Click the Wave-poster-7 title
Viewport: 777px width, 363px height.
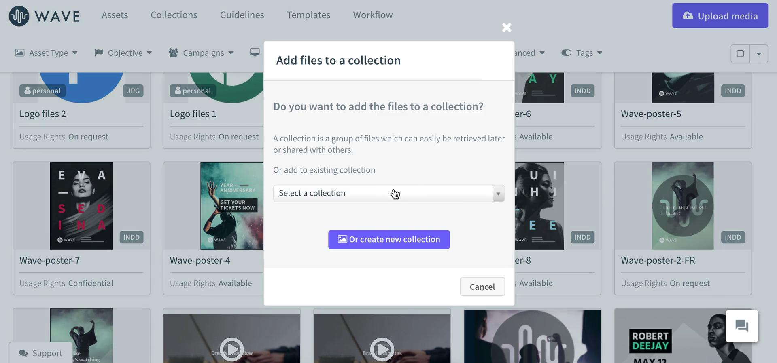[49, 260]
